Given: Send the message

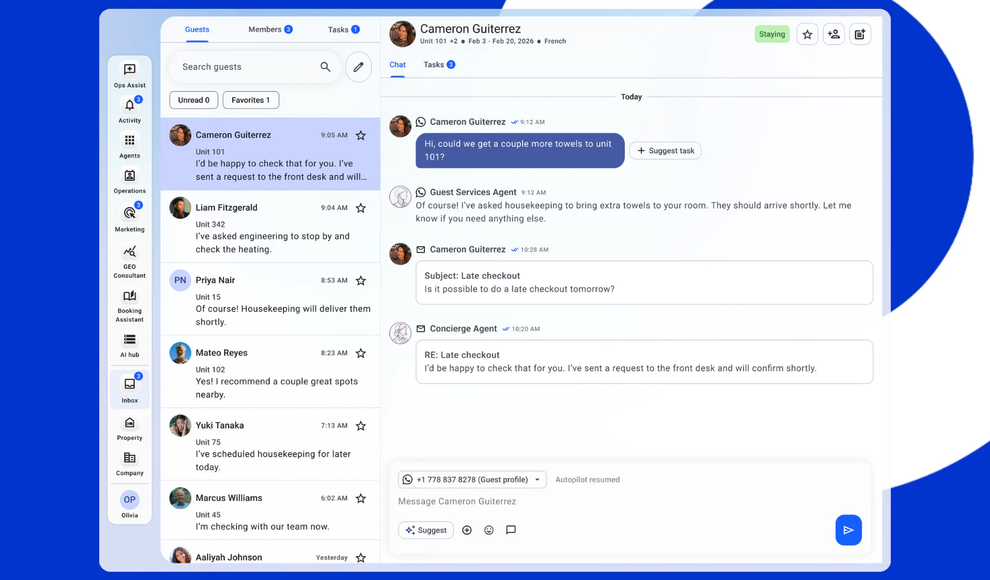Looking at the screenshot, I should pyautogui.click(x=848, y=530).
